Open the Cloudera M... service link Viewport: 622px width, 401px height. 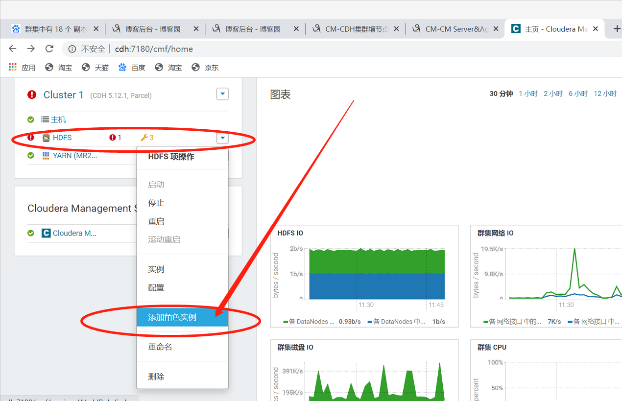[x=74, y=233]
